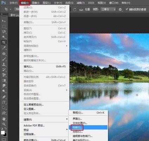The height and width of the screenshot is (141, 149).
Task: Select the Magic Wand tool
Action: [4, 37]
